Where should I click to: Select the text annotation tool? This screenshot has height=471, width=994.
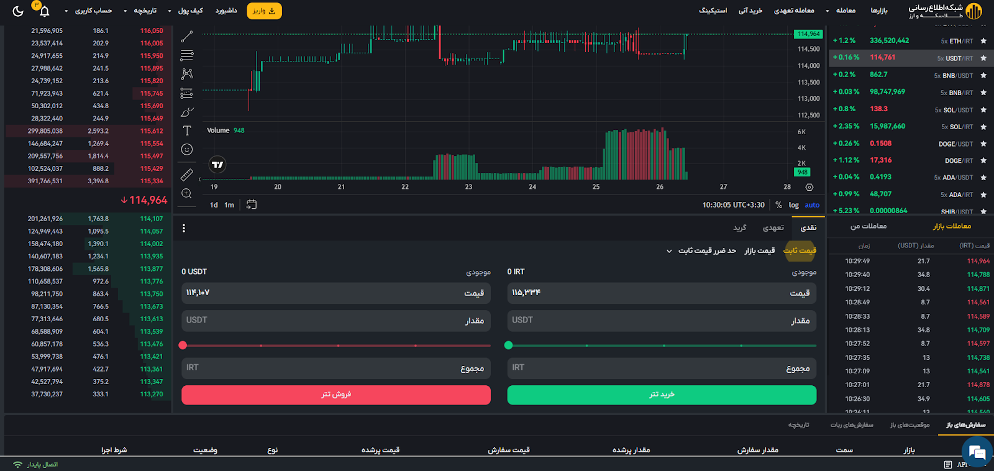tap(187, 130)
